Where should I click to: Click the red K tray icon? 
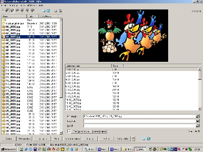[179, 149]
